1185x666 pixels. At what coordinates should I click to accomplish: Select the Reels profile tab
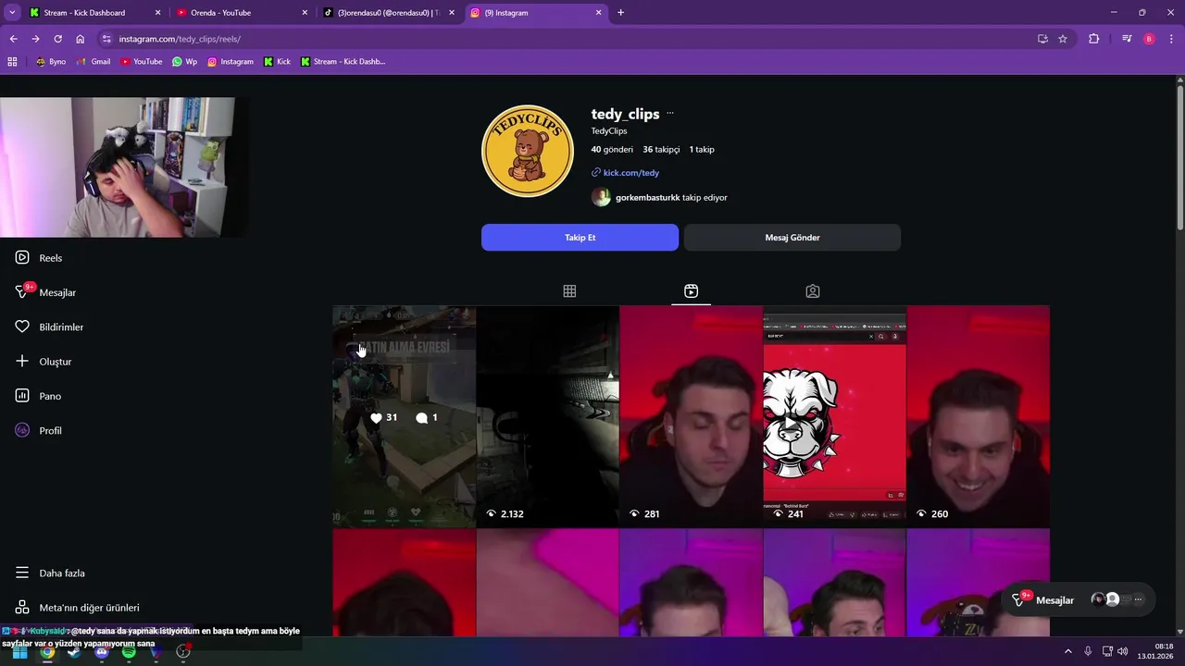pos(691,291)
